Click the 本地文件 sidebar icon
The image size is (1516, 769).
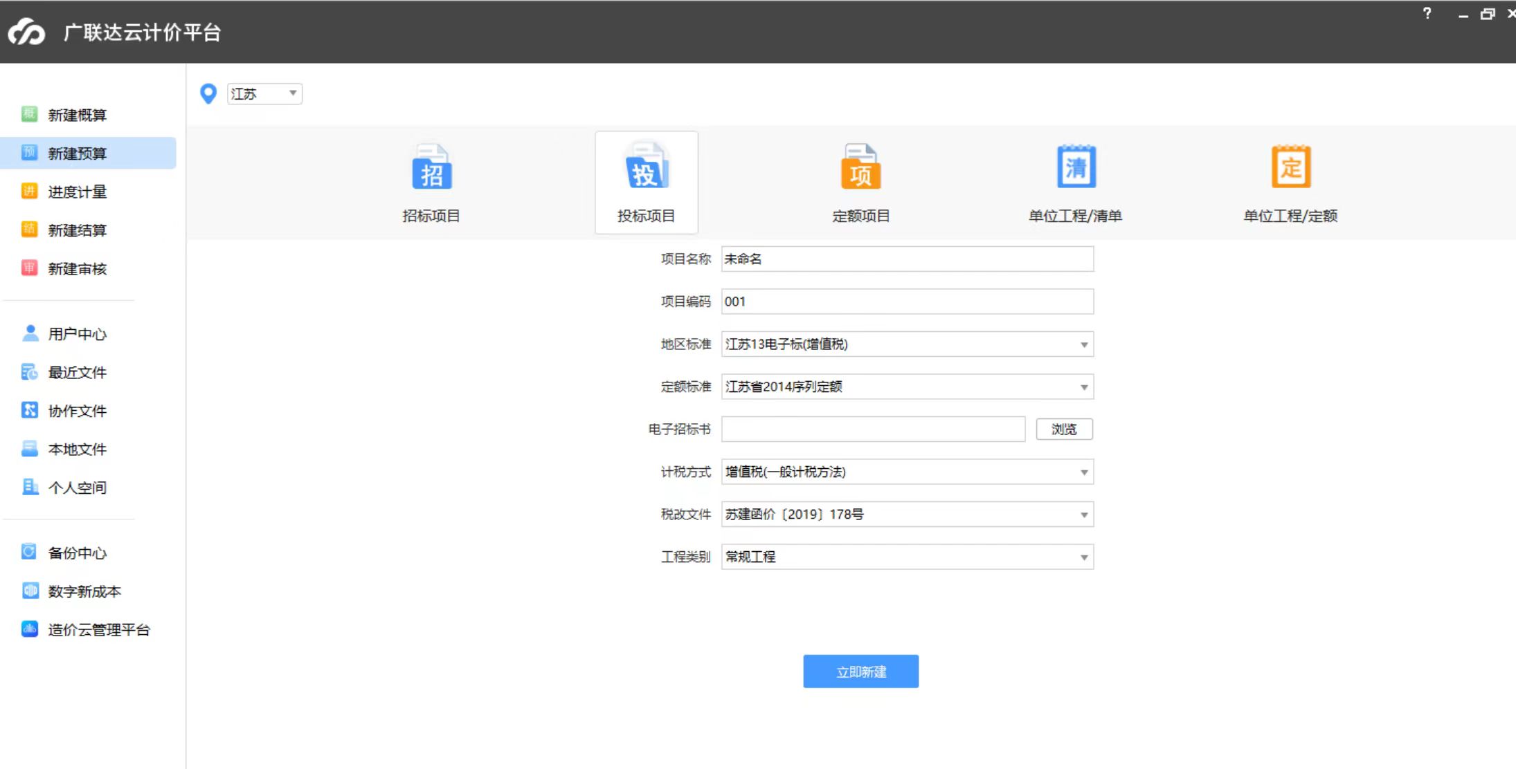click(30, 449)
